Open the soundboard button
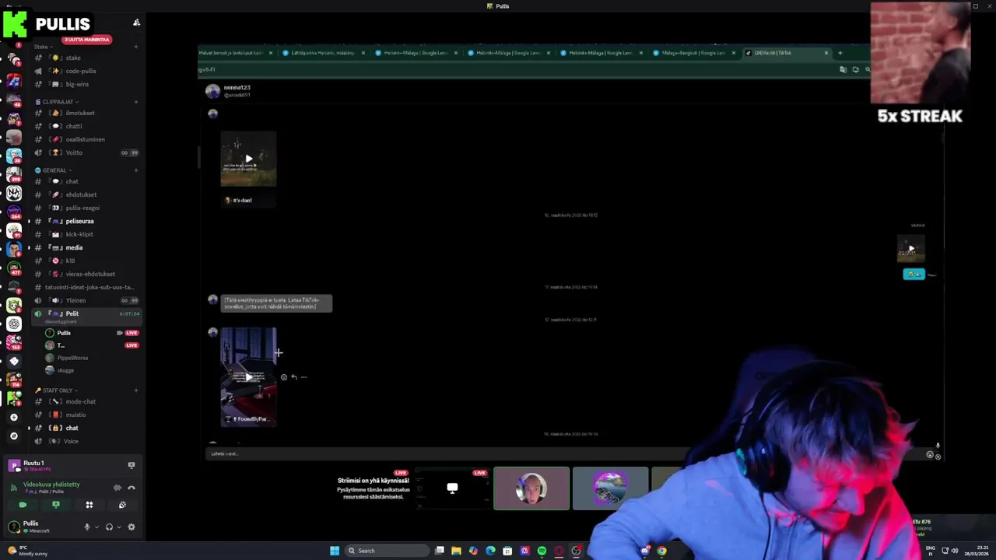 point(122,505)
